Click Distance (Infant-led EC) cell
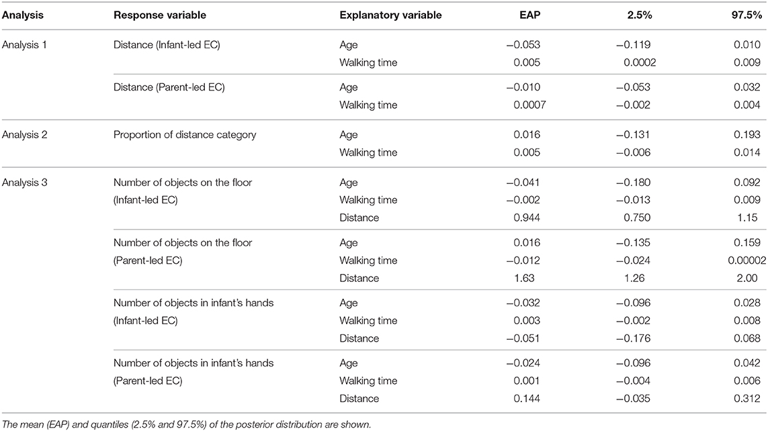Image resolution: width=768 pixels, height=431 pixels. click(167, 44)
